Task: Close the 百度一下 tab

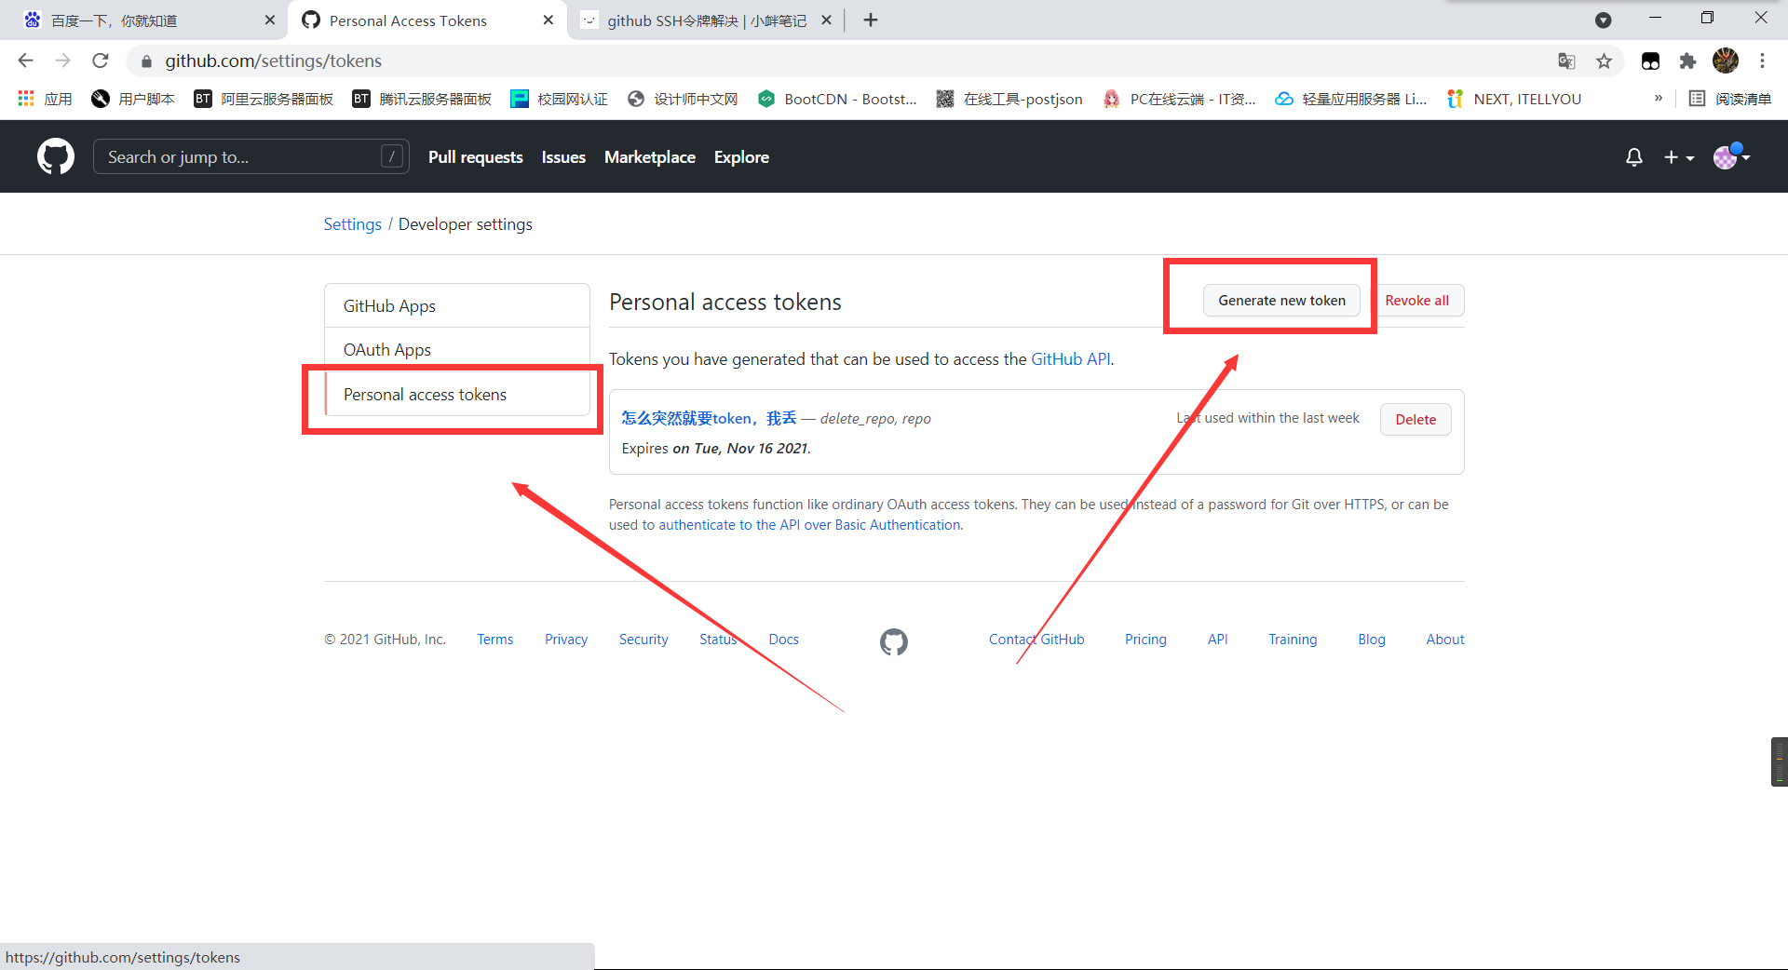Action: pyautogui.click(x=270, y=20)
